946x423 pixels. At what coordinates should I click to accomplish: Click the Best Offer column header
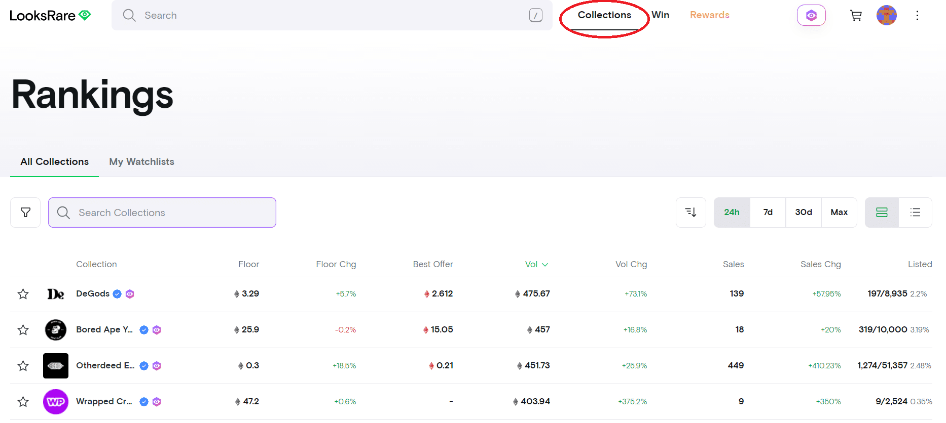point(433,264)
